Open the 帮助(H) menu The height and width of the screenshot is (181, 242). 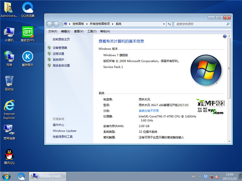tap(105, 31)
